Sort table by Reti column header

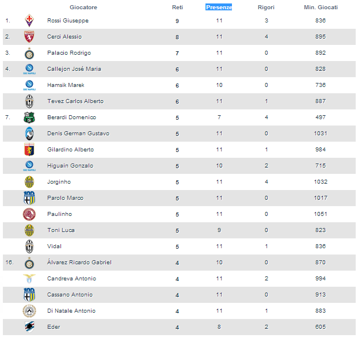click(177, 7)
